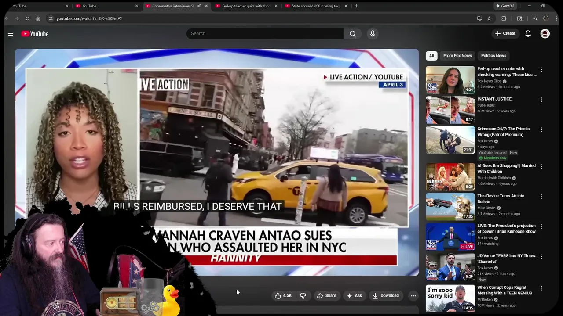This screenshot has height=316, width=563.
Task: Open options for AI Goes Bra Shopping video
Action: (541, 166)
